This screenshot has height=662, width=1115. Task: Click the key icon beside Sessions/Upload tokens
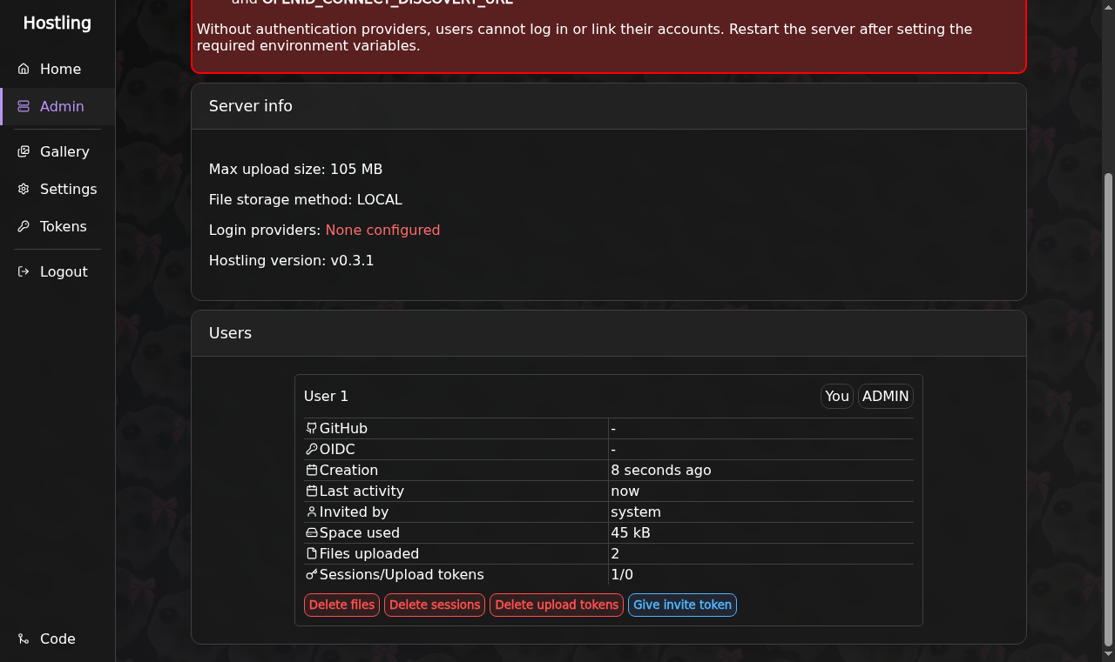coord(312,574)
